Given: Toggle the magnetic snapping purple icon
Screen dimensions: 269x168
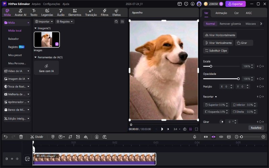Looking at the screenshot, I should (x=214, y=137).
